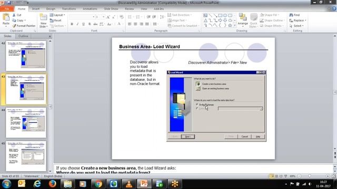The width and height of the screenshot is (337, 189).
Task: Switch to the Animations ribbon tab
Action: [90, 9]
